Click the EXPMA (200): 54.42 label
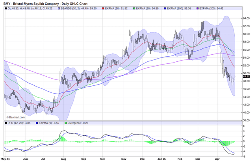The width and height of the screenshot is (252, 168). tap(211, 9)
